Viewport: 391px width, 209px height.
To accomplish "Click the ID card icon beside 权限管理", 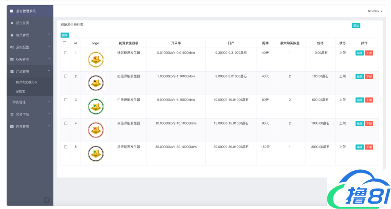I will tap(12, 59).
